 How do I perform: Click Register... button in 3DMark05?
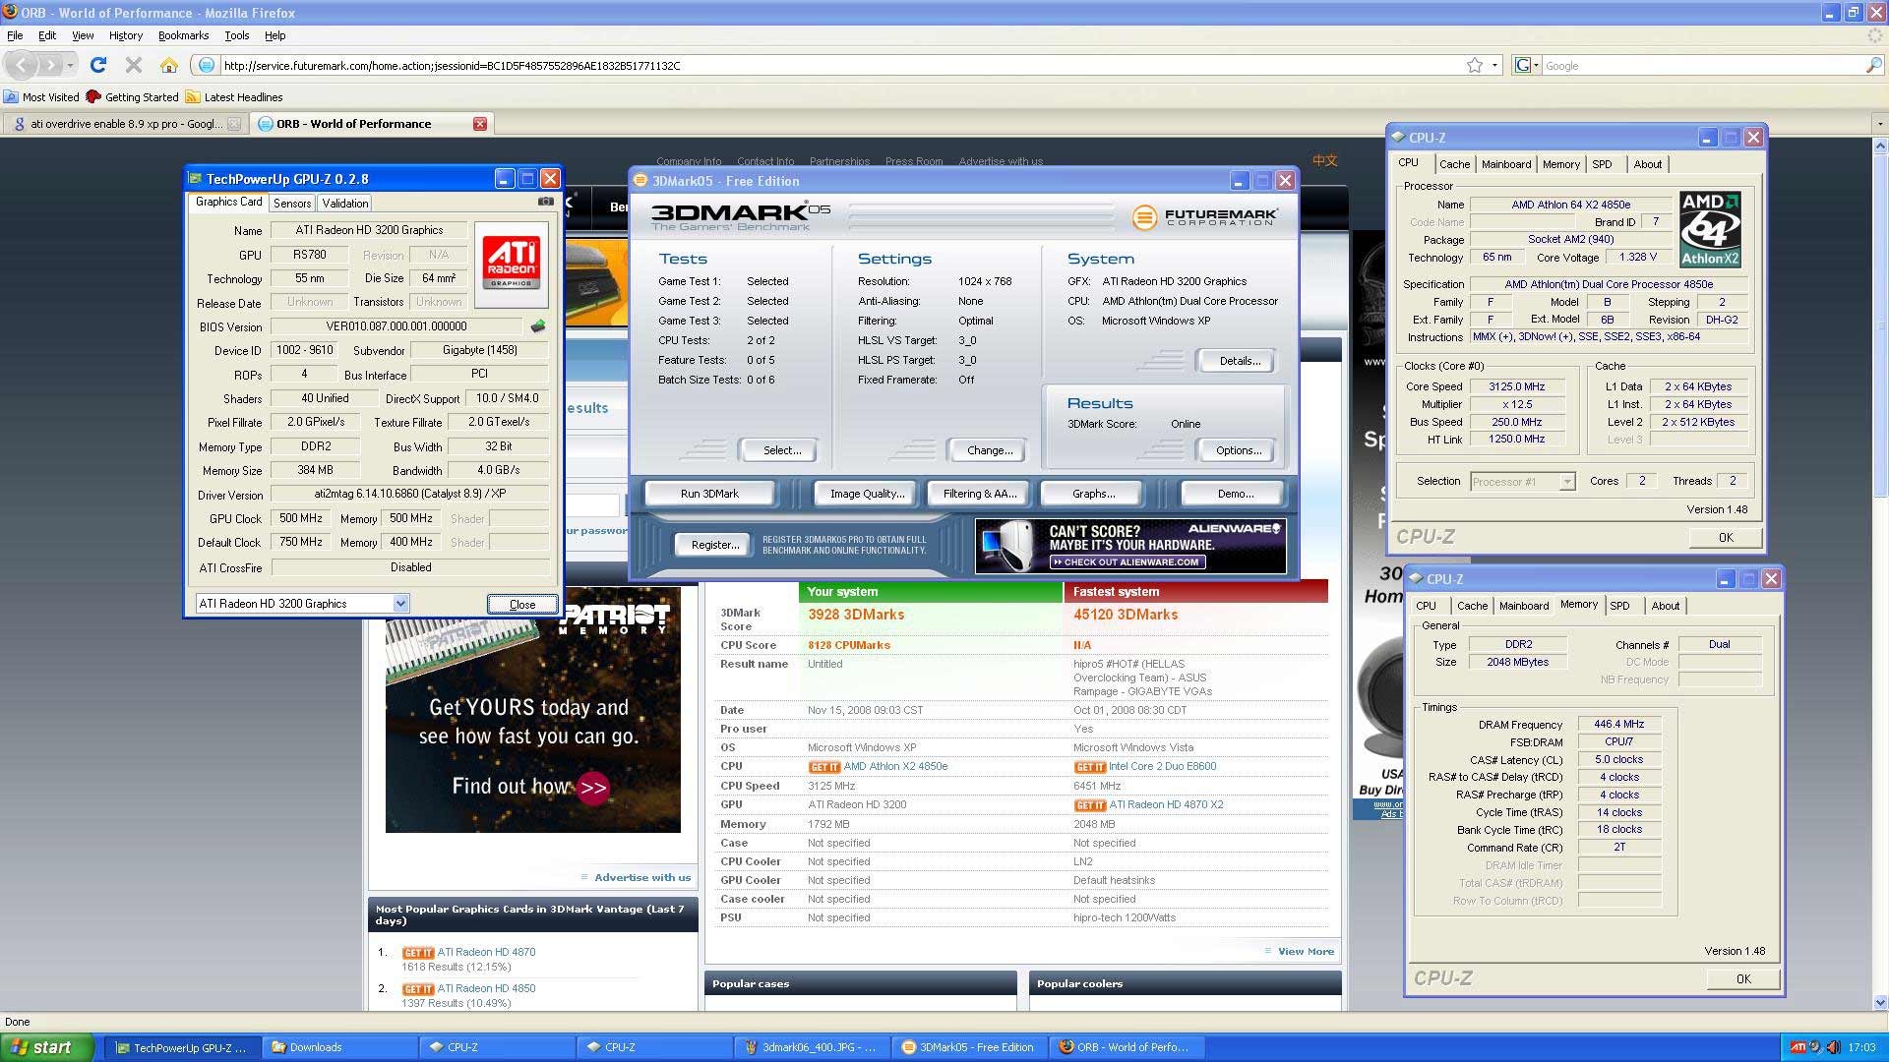pyautogui.click(x=715, y=545)
